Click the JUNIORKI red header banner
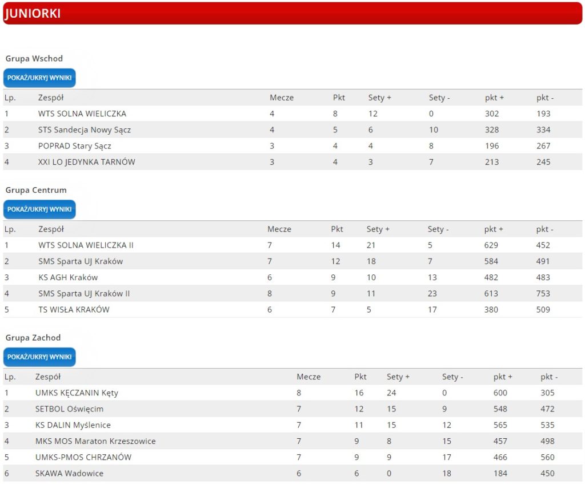Screen dimensions: 585x485 pos(292,14)
